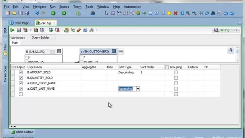This screenshot has width=245, height=138.
Task: Run the statement with the green play icon
Action: 12,30
